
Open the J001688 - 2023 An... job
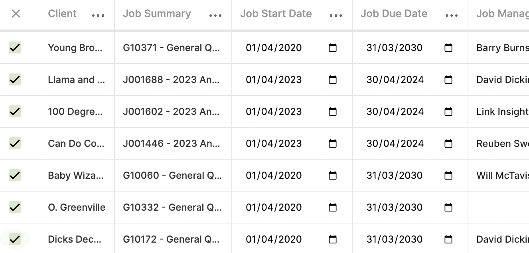pyautogui.click(x=172, y=80)
